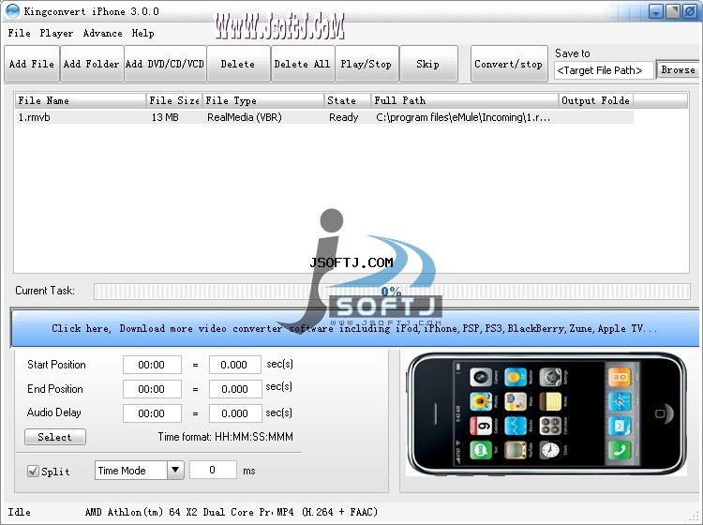
Task: Click the Kingconvert app icon in title bar
Action: click(12, 10)
